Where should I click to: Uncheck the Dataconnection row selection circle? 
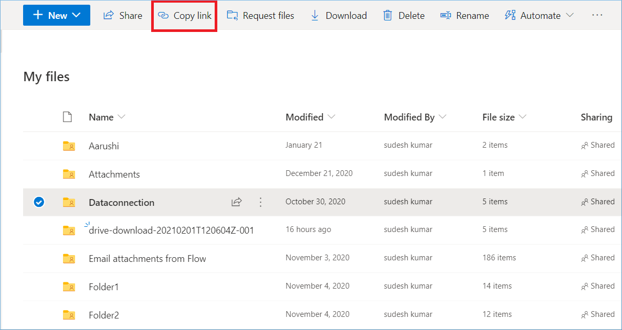click(39, 202)
